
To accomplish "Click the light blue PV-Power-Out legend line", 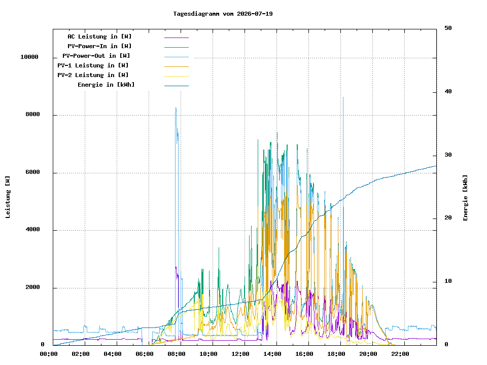I will tap(177, 57).
